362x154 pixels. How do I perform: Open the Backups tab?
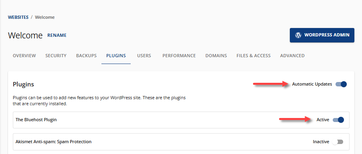[86, 56]
